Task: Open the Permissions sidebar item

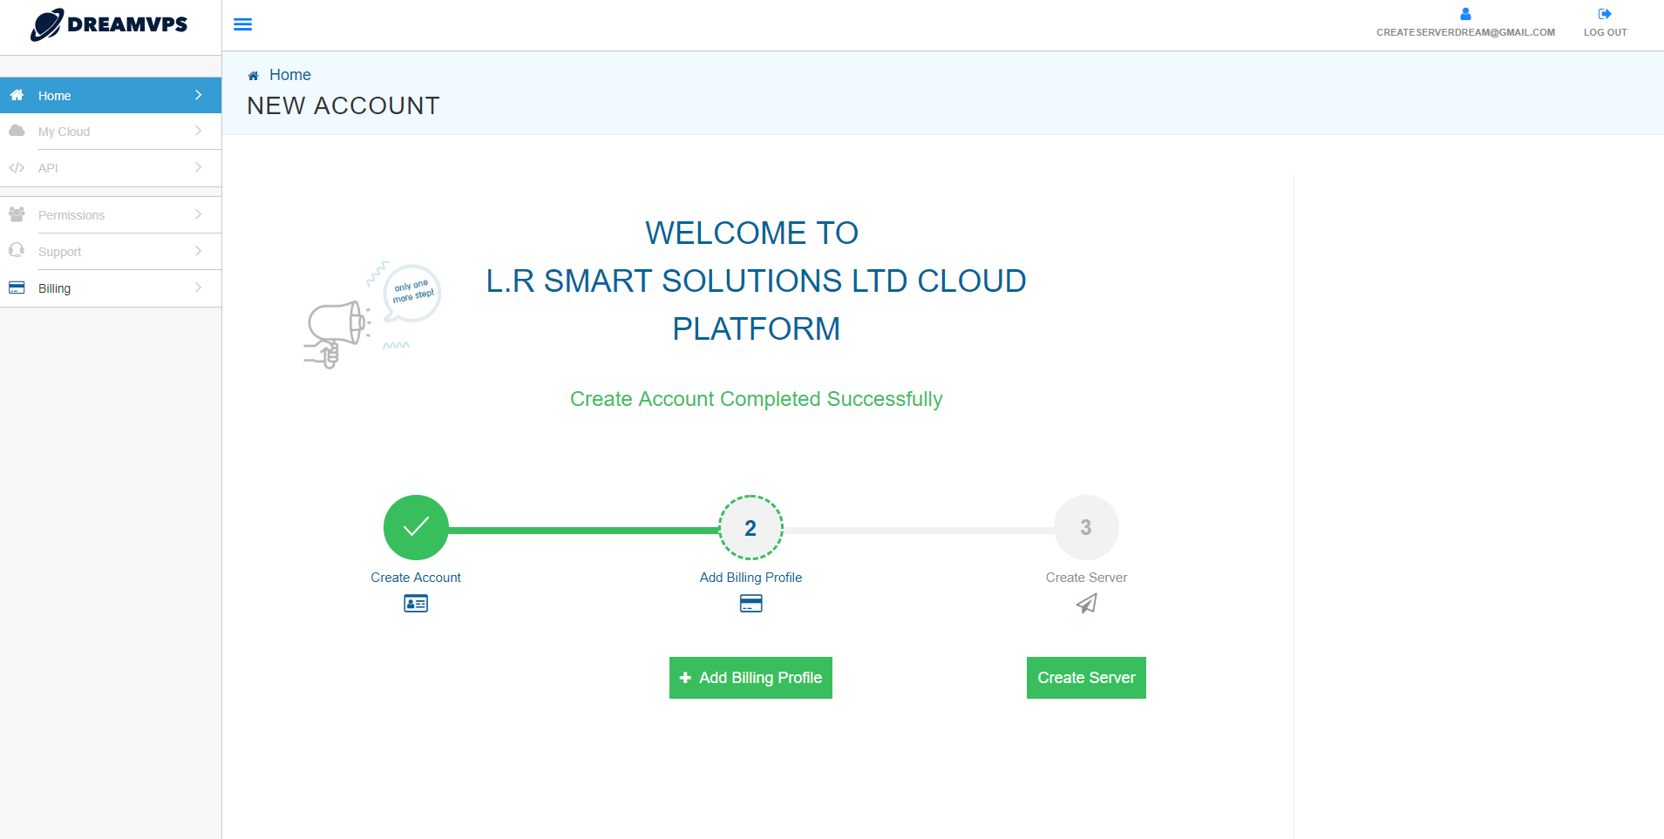Action: tap(111, 215)
